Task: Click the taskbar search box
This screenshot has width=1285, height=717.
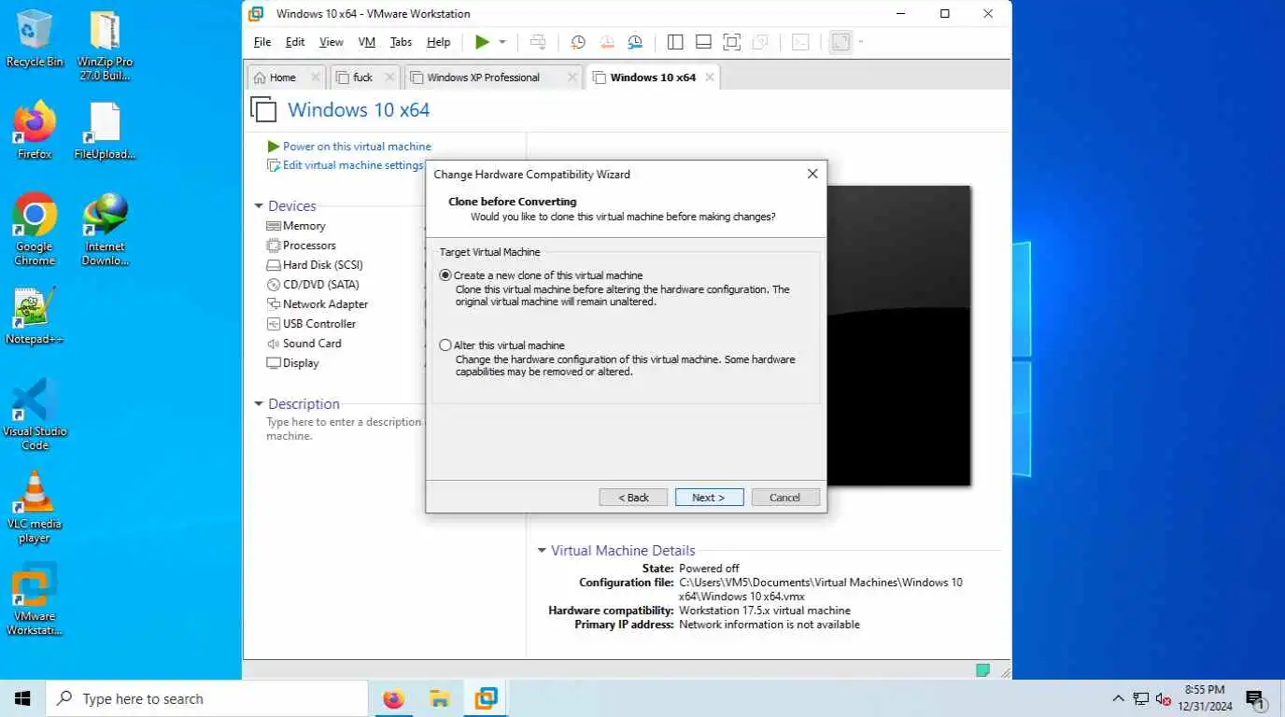Action: (x=206, y=698)
